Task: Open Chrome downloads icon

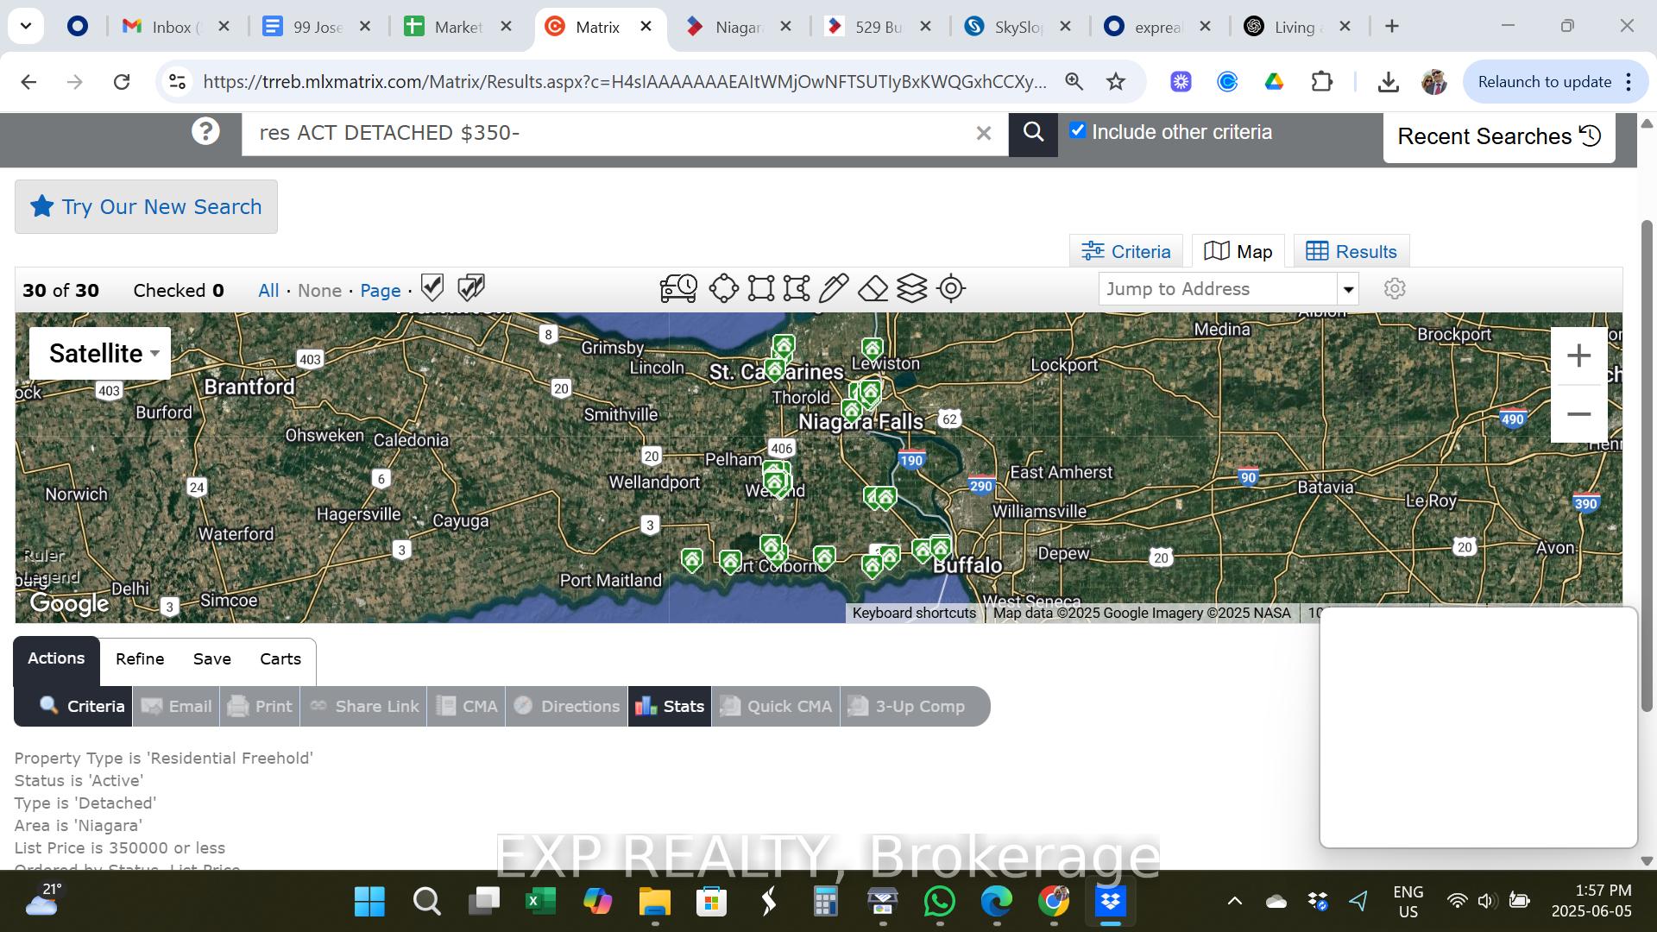Action: (1388, 82)
